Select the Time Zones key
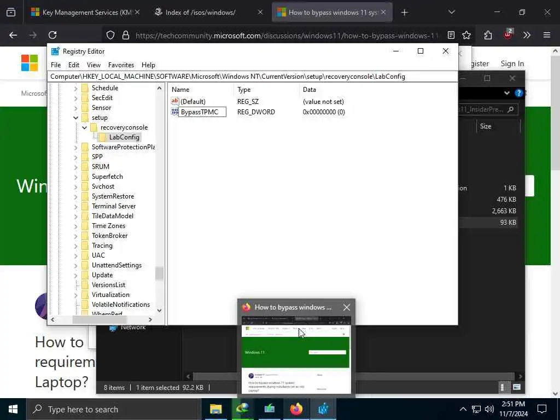Image resolution: width=560 pixels, height=420 pixels. tap(108, 226)
